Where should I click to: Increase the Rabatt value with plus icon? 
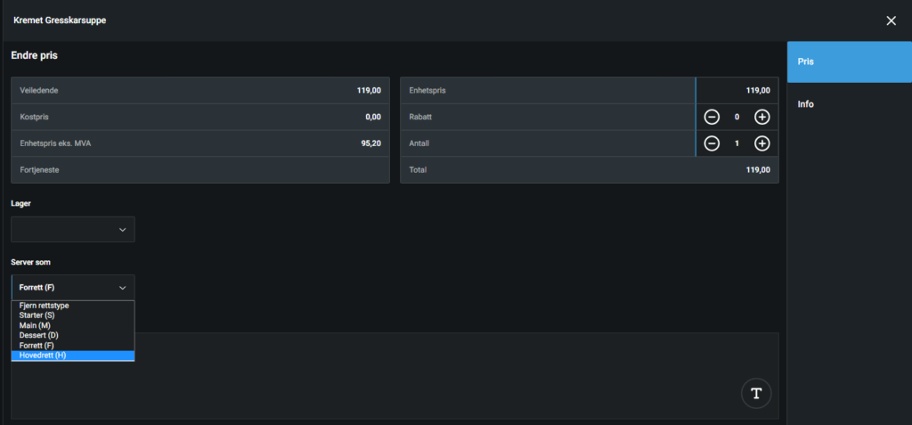(761, 117)
